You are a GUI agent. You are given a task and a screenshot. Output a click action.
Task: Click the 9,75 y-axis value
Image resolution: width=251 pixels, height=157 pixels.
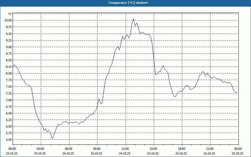click(9, 27)
